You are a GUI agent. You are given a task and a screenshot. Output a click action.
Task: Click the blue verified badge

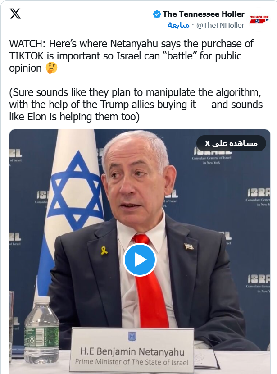point(157,14)
